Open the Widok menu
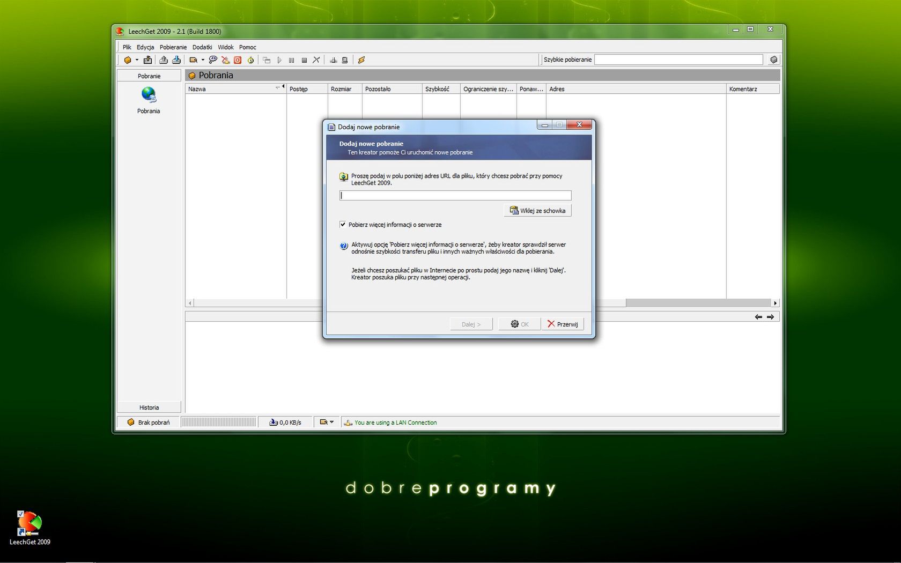 point(226,47)
